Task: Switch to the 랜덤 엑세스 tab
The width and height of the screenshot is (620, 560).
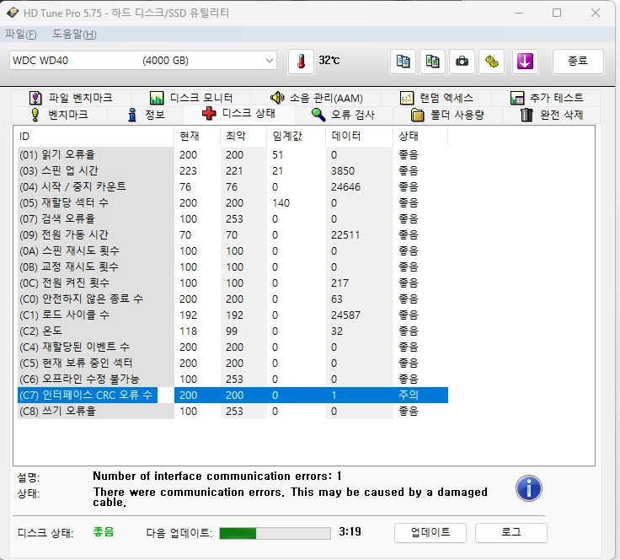Action: click(436, 97)
